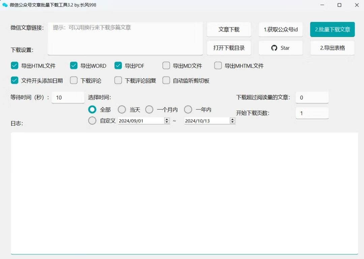Click the up arrow on start date stepper
This screenshot has height=259, width=364.
pos(167,119)
